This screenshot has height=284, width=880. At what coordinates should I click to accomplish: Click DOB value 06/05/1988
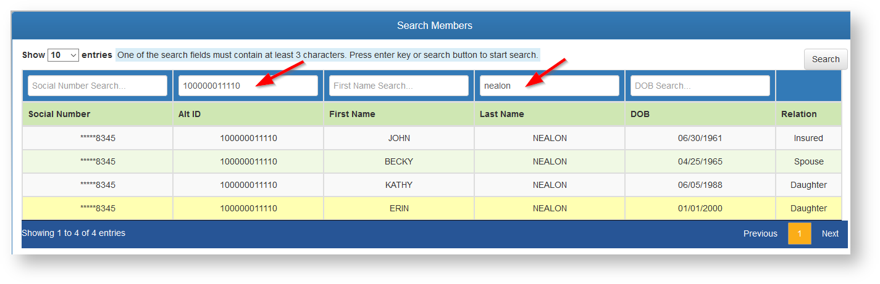(700, 185)
